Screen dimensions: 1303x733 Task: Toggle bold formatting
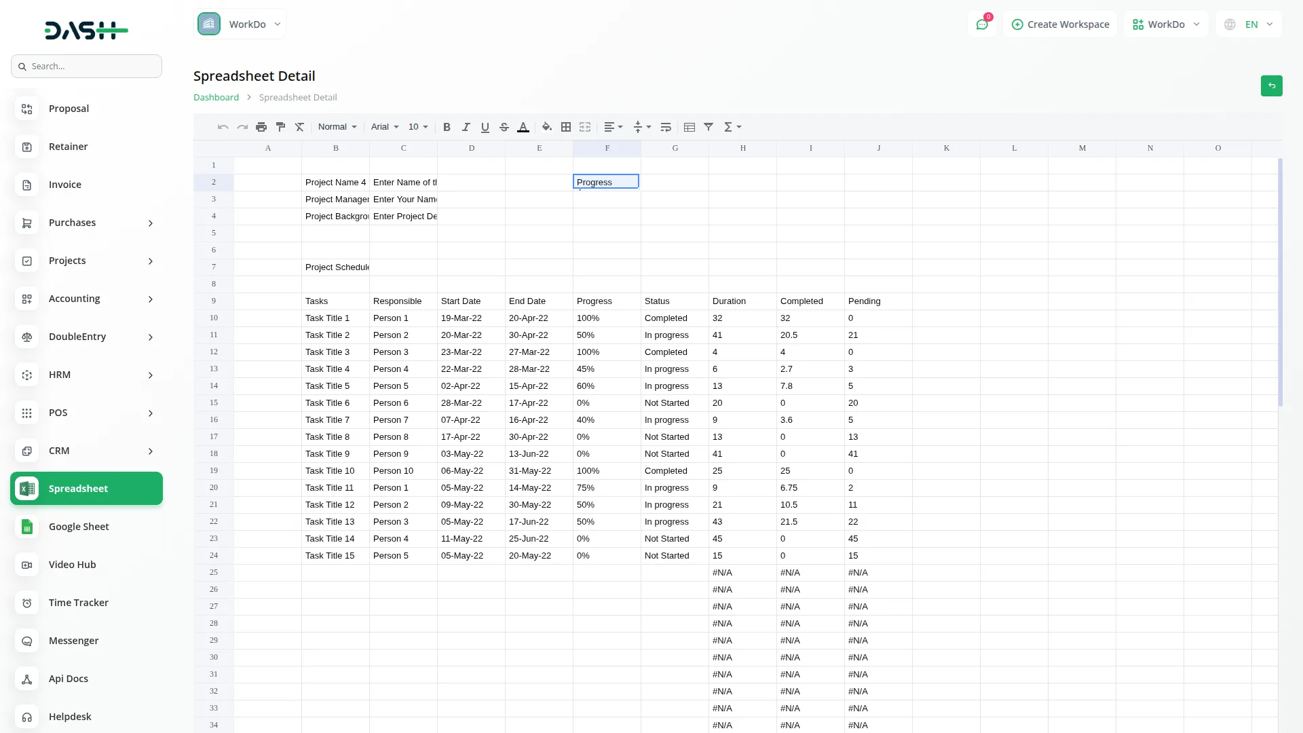coord(447,127)
